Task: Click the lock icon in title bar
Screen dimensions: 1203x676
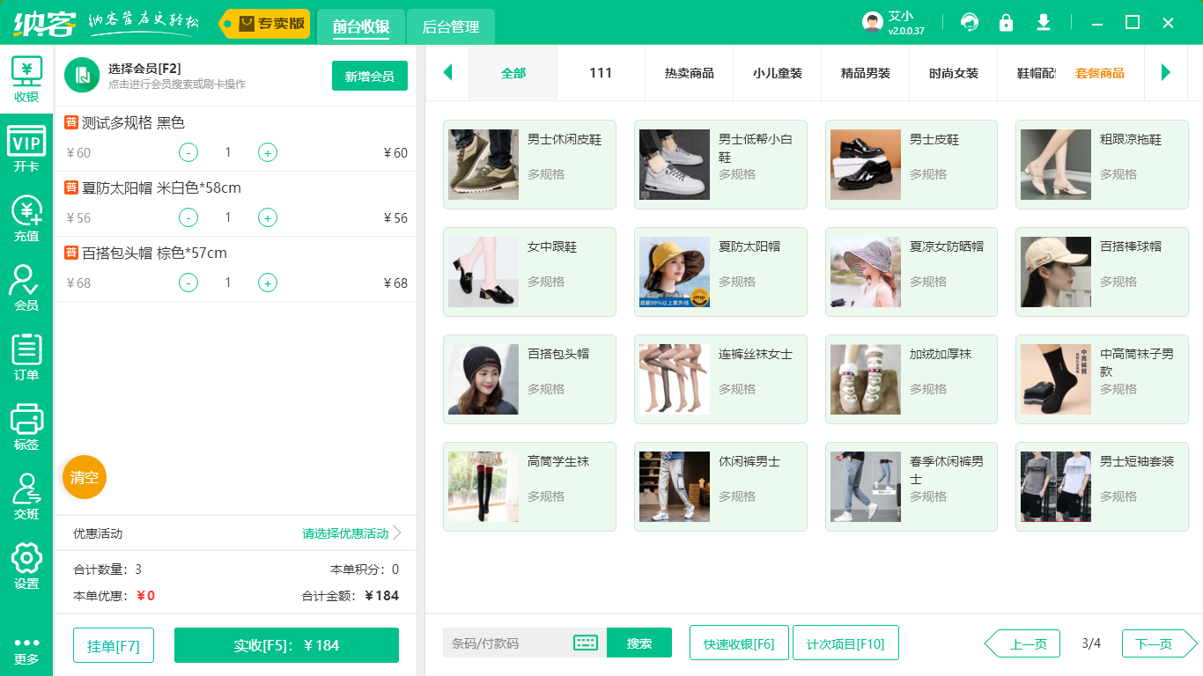Action: tap(1006, 22)
